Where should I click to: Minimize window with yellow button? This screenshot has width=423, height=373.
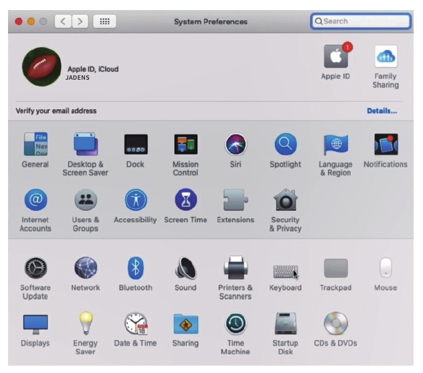(31, 21)
